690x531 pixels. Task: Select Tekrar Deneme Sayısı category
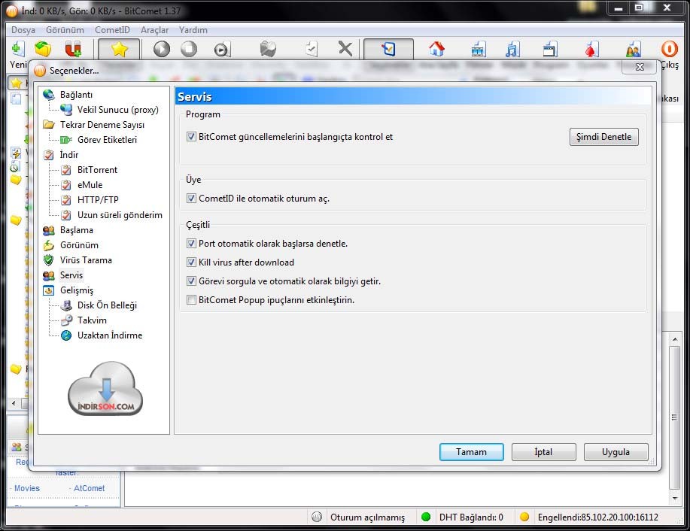[102, 125]
